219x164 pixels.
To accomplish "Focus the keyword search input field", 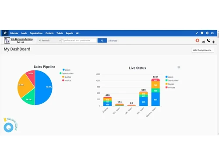I will (x=79, y=40).
